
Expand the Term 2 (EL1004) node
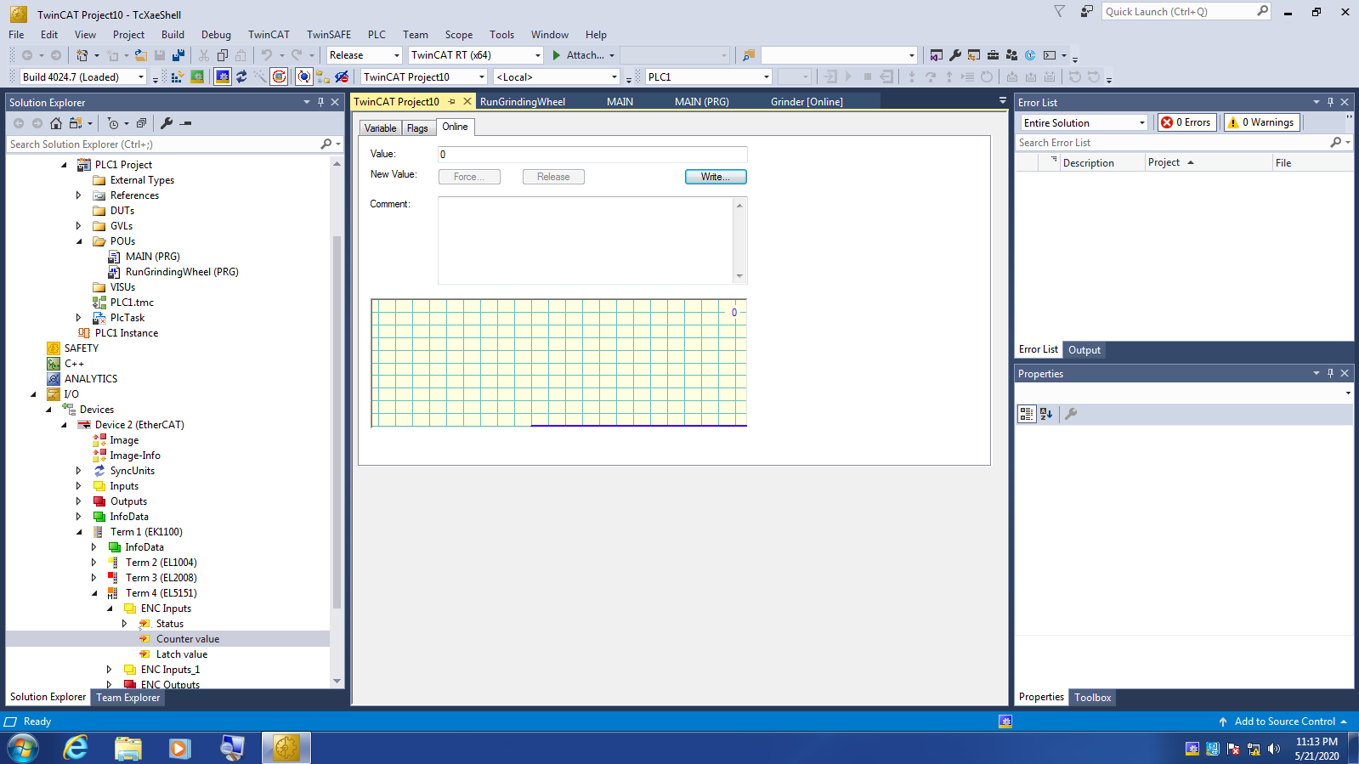click(x=94, y=563)
